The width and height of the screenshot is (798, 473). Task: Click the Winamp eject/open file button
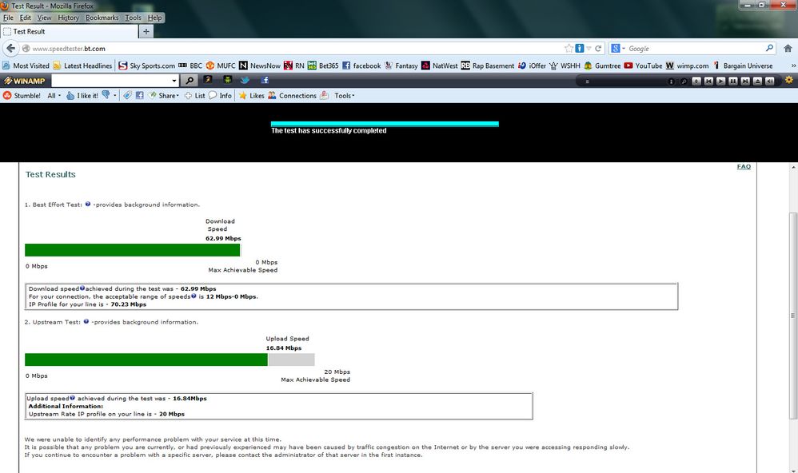[x=757, y=81]
